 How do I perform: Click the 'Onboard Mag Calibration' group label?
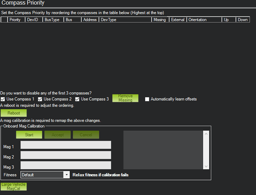24,126
